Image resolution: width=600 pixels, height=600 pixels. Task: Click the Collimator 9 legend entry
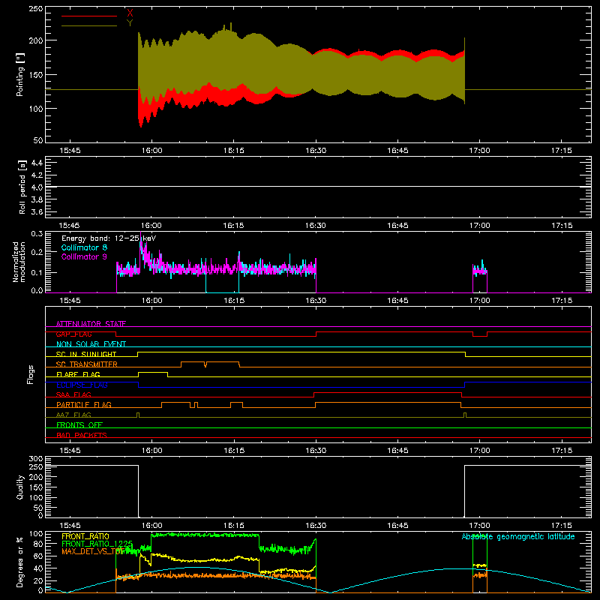84,256
